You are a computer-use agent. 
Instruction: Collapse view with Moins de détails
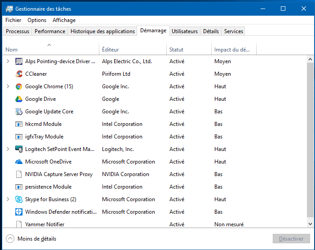pyautogui.click(x=31, y=239)
